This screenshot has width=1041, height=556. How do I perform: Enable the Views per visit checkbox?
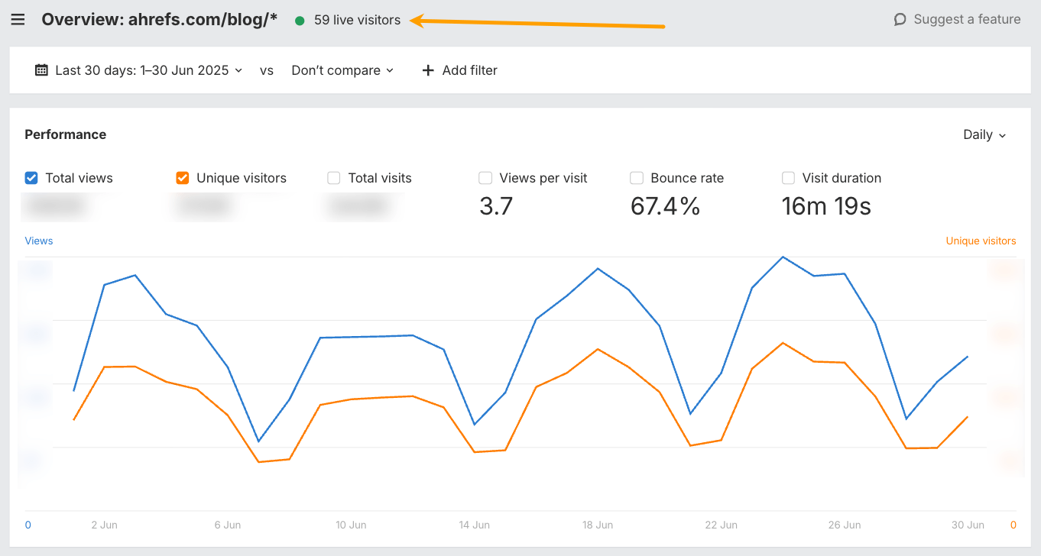point(485,178)
